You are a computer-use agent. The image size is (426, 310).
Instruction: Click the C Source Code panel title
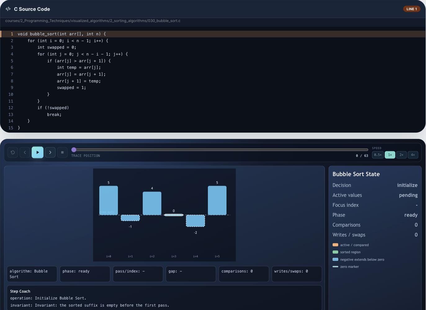32,9
